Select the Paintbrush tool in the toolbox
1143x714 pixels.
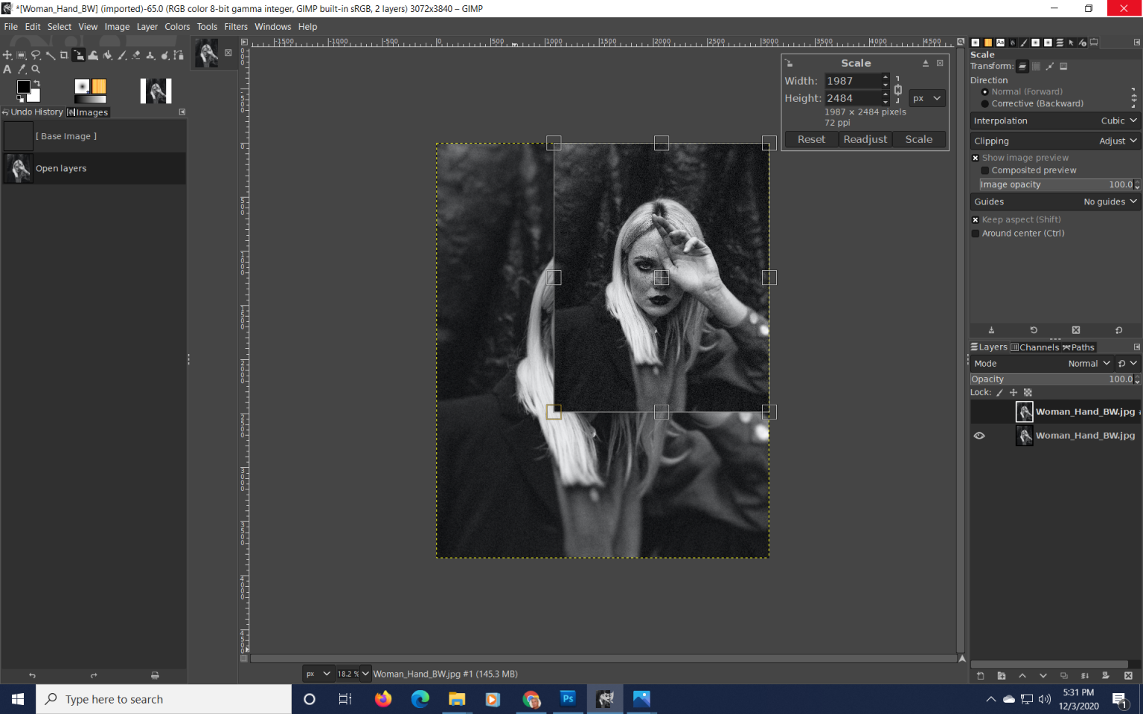tap(122, 55)
